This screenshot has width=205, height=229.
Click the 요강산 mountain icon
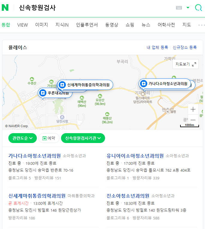click(x=100, y=96)
